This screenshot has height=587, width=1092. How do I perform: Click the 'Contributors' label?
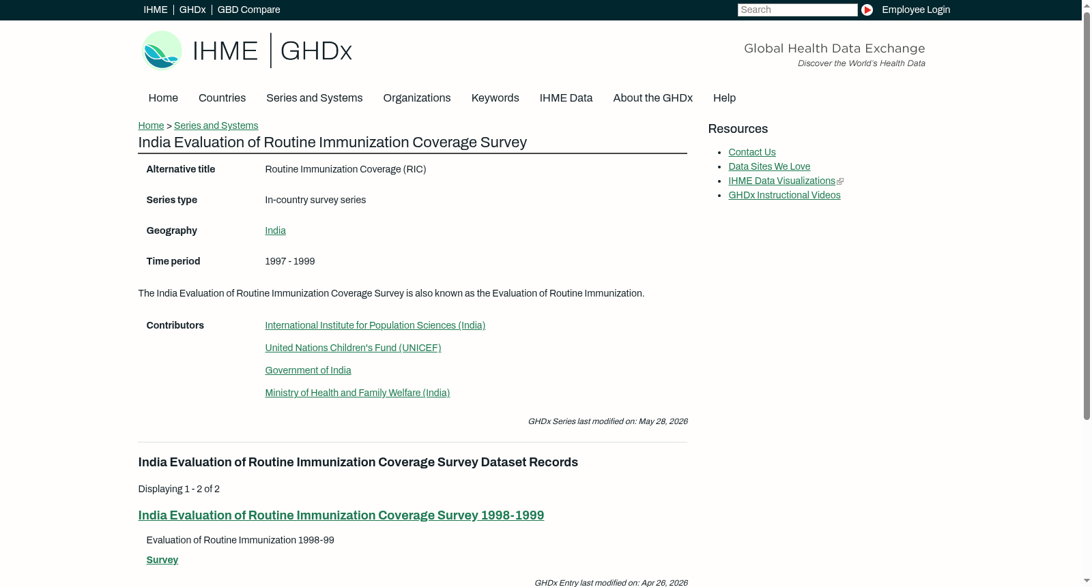175,325
